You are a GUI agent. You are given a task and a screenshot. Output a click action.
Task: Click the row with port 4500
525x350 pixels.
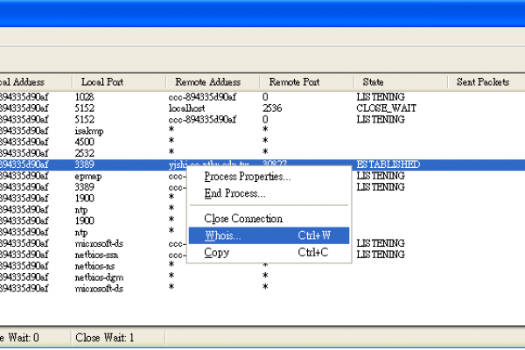[x=84, y=141]
